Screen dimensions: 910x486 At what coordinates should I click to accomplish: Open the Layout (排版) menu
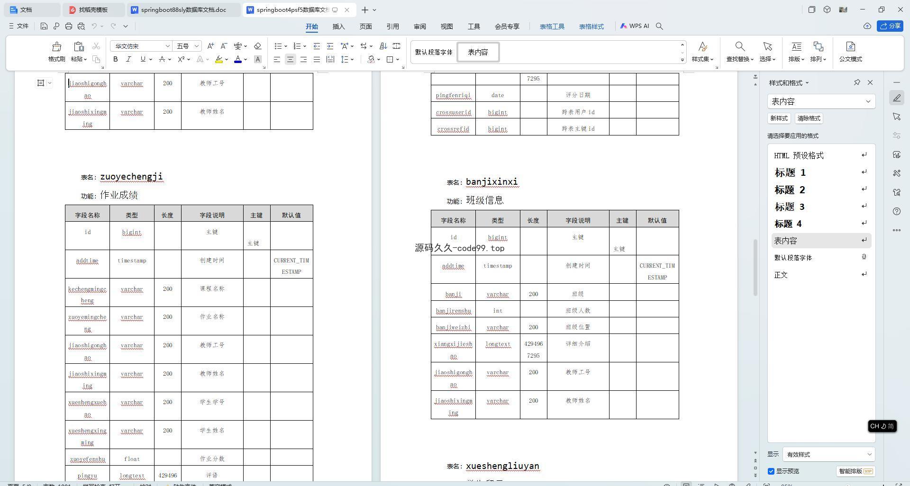(x=796, y=52)
